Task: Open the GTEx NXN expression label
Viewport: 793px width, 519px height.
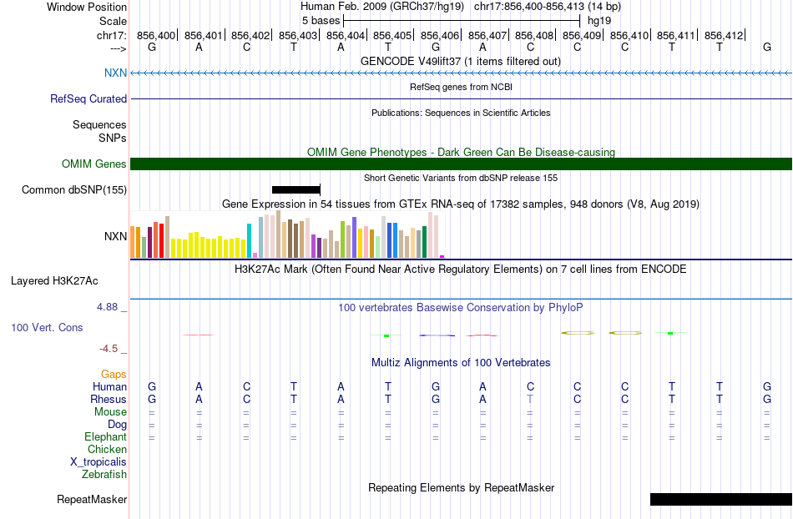Action: click(115, 236)
